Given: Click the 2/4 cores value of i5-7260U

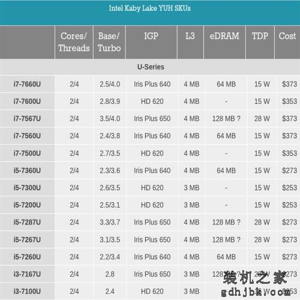Looking at the screenshot, I should coord(74,257).
